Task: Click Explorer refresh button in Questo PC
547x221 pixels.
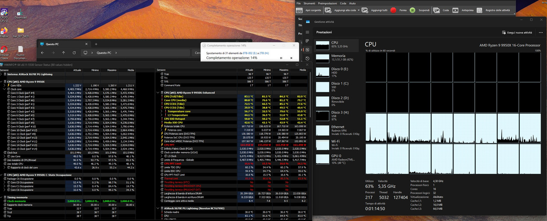Action: click(74, 53)
